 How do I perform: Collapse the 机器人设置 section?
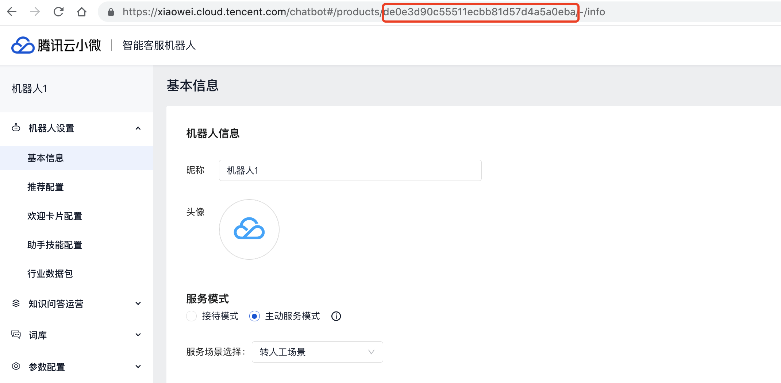138,128
